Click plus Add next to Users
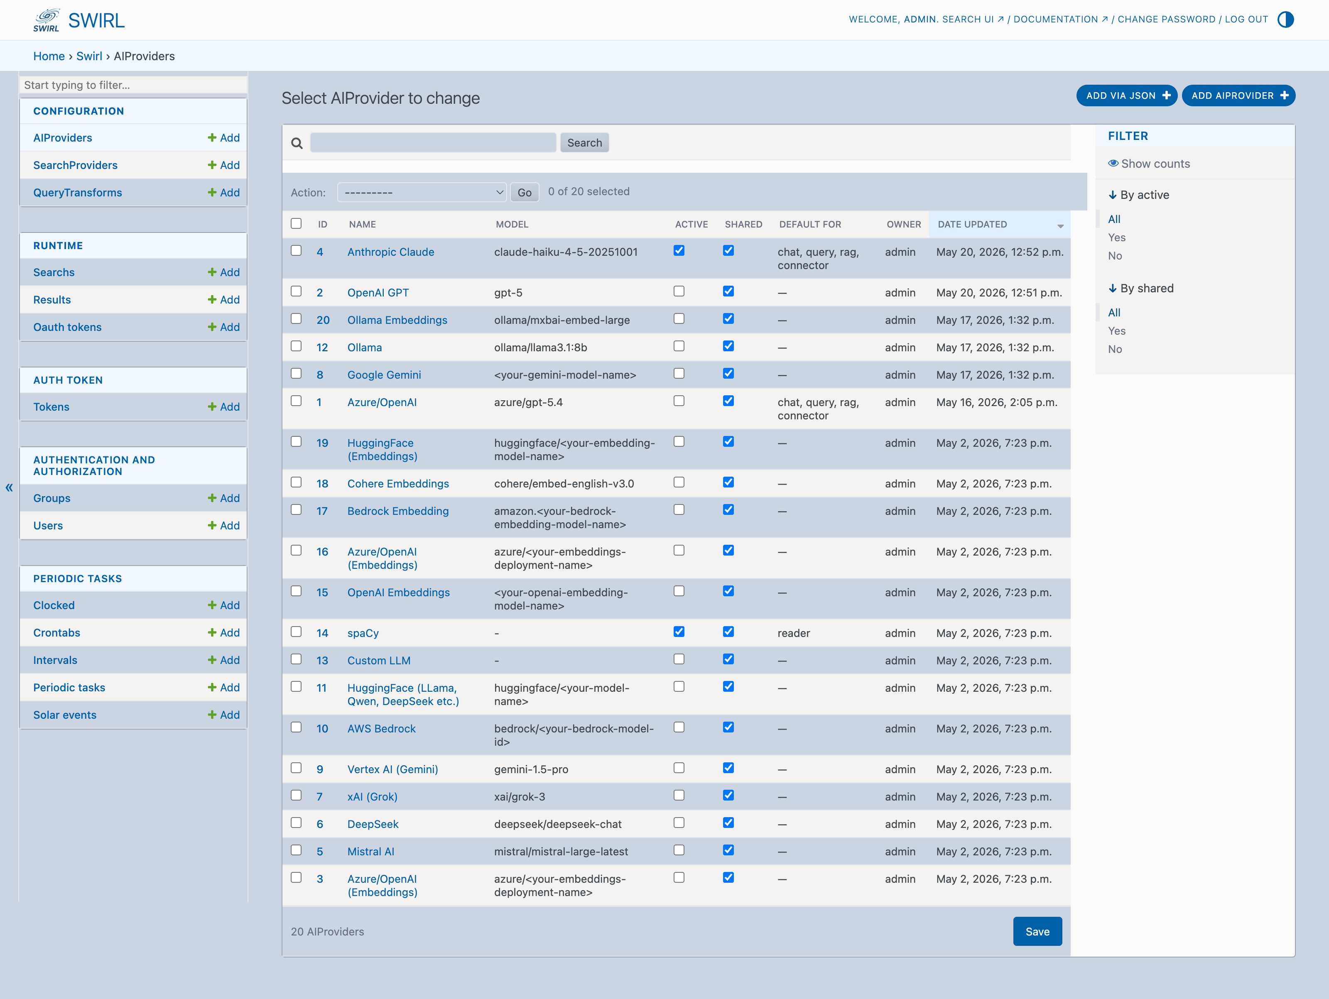 click(223, 526)
